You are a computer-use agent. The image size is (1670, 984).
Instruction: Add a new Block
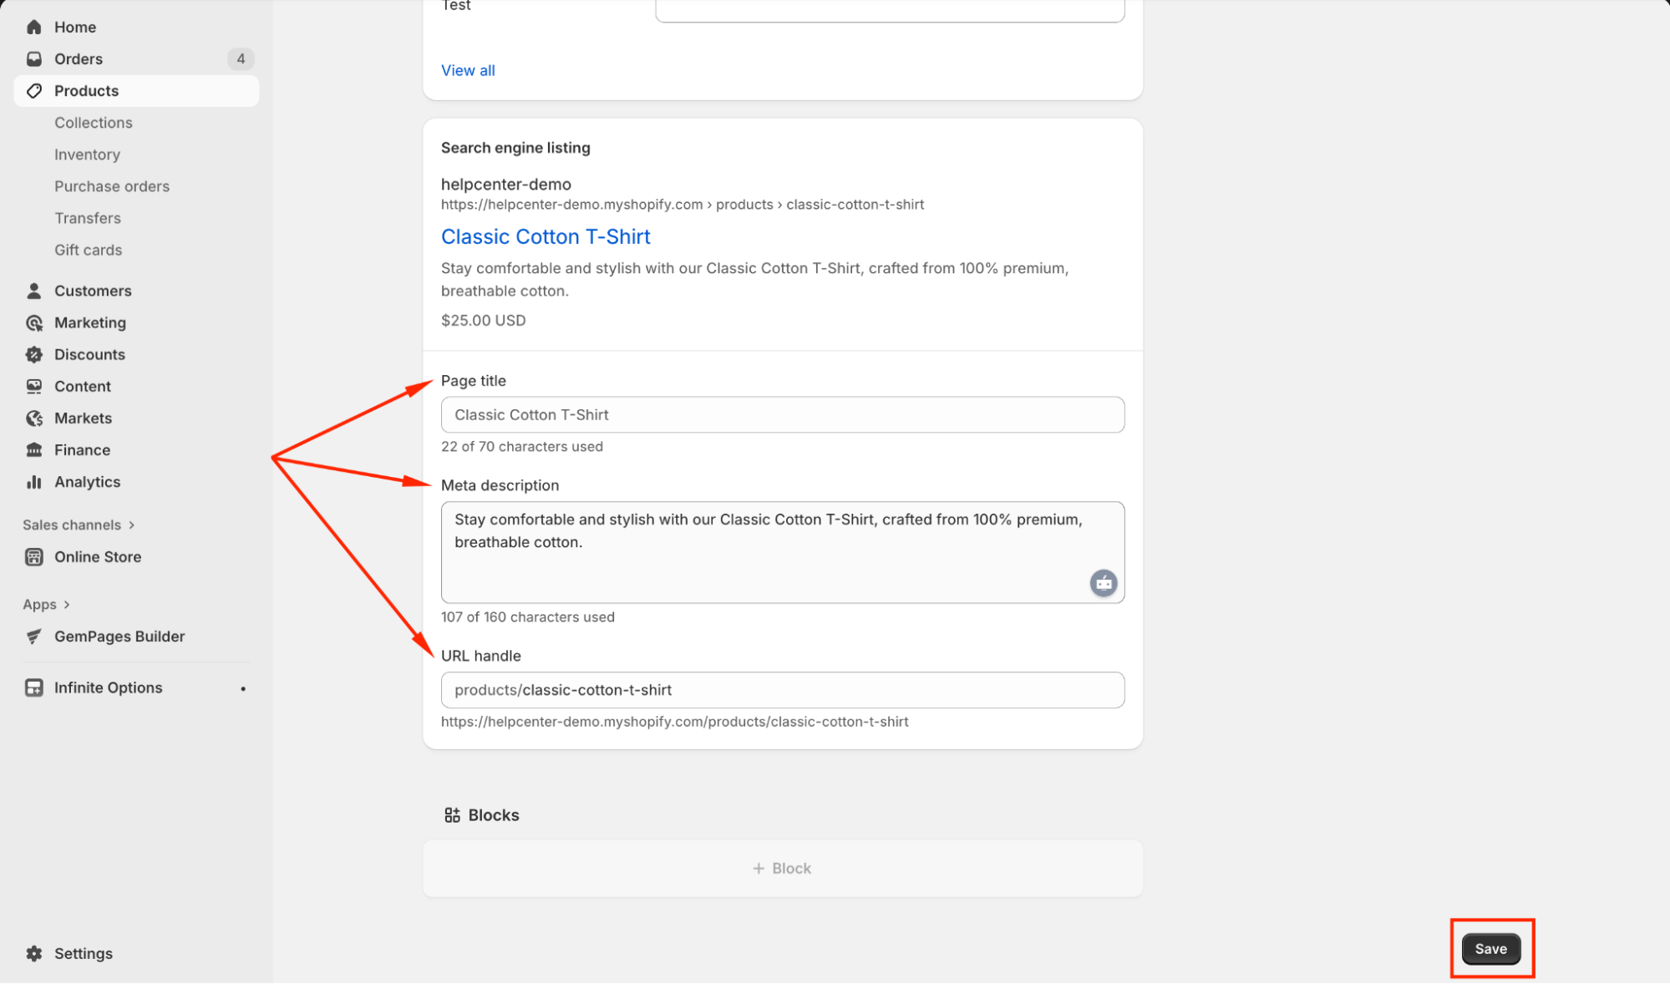click(x=782, y=868)
